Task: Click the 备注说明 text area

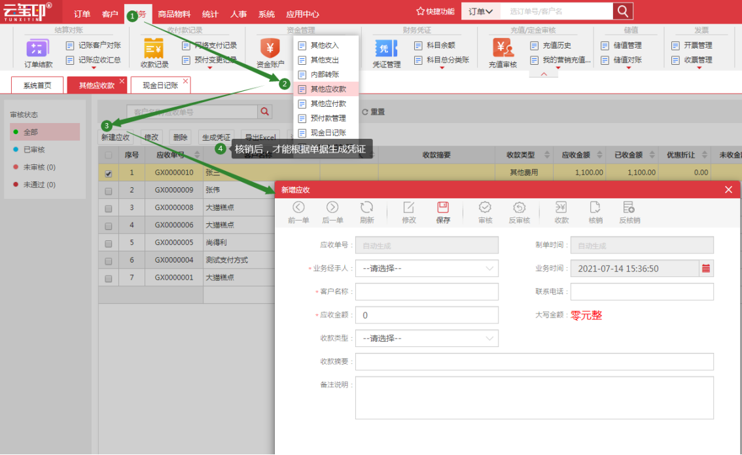Action: pos(535,397)
